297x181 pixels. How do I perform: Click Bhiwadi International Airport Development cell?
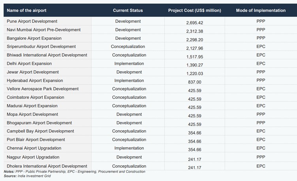point(47,55)
